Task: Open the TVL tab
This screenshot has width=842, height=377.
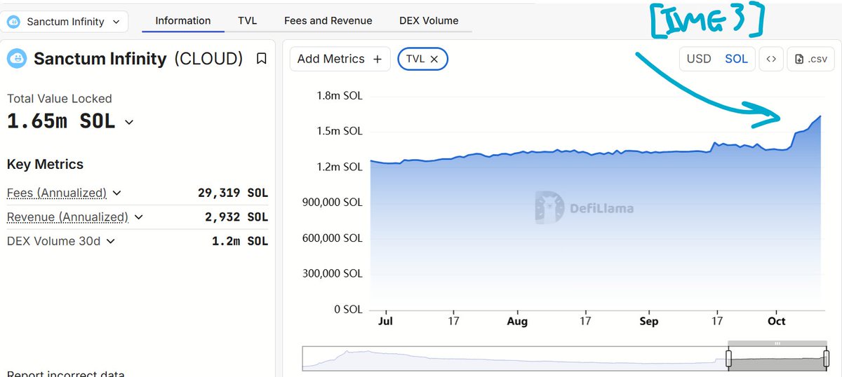Action: (x=247, y=20)
